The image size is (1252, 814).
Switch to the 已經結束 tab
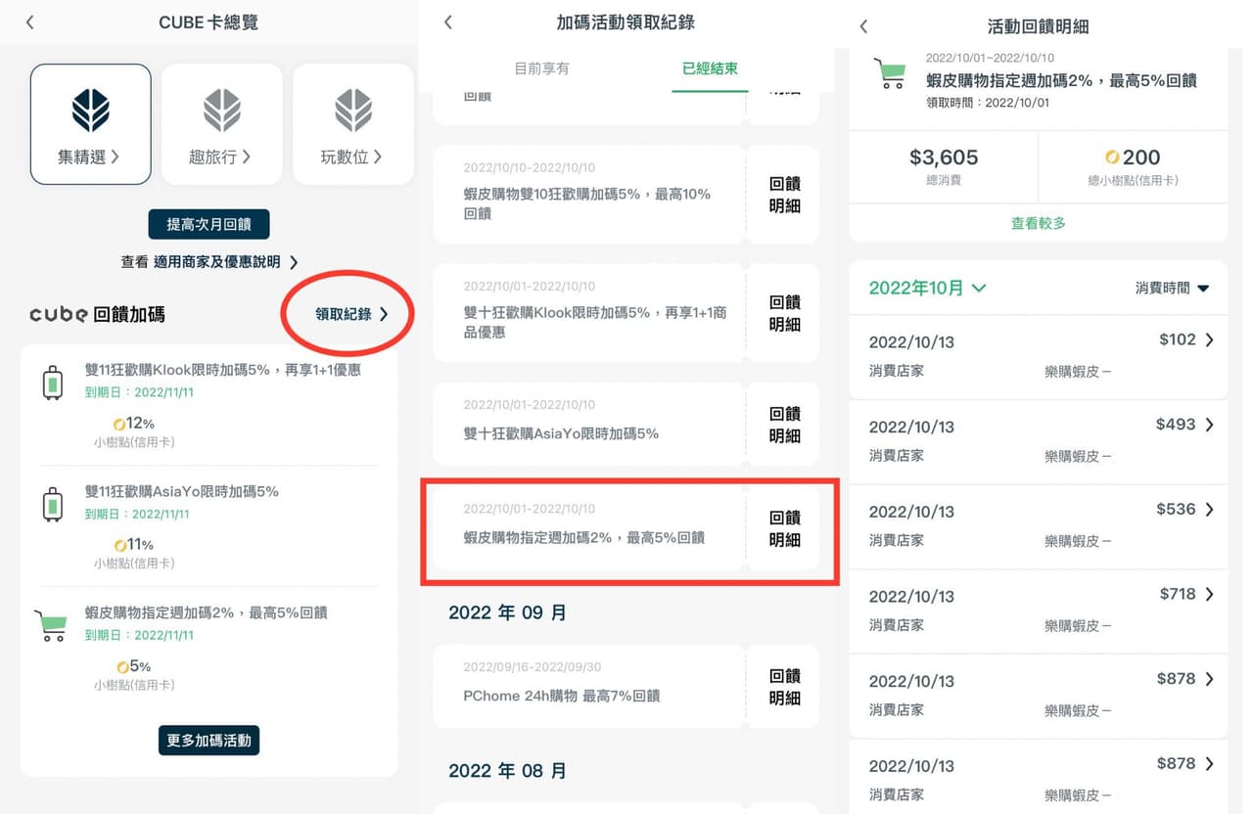tap(710, 68)
